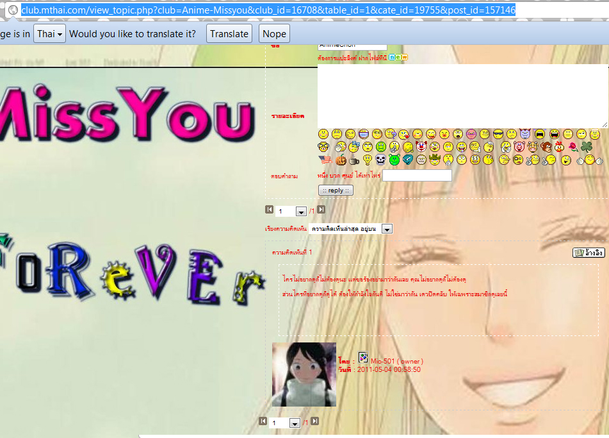The image size is (609, 438).
Task: Open Mio-501 avatar thumbnail
Action: pyautogui.click(x=304, y=375)
